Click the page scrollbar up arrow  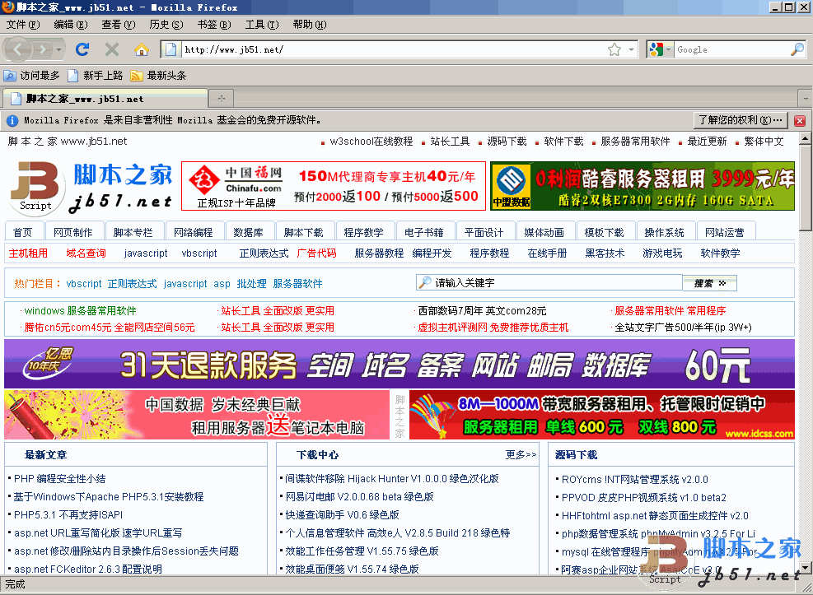tap(805, 139)
